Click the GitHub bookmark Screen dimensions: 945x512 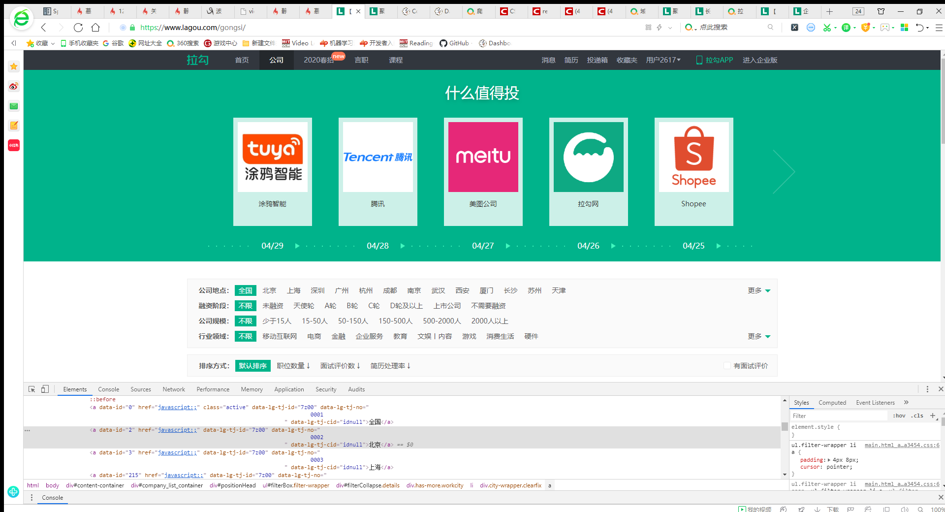(454, 43)
